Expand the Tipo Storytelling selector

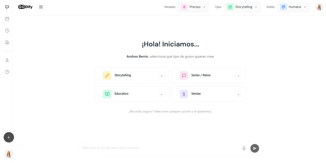(x=242, y=7)
